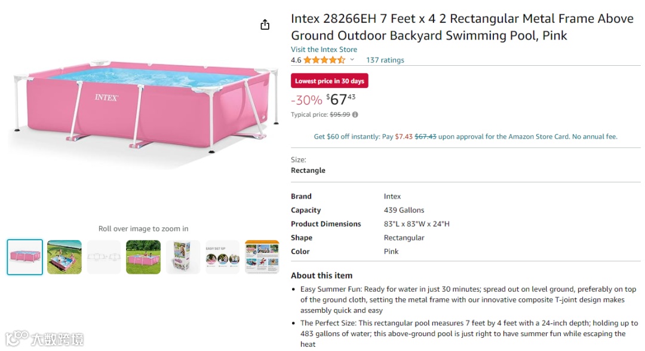Expand the ratings breakdown chevron
Screen dimensions: 645x351
point(352,60)
